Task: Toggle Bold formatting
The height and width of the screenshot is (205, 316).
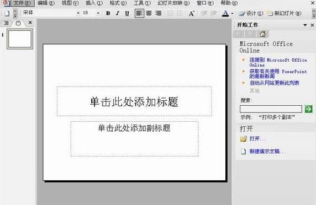Action: [108, 13]
